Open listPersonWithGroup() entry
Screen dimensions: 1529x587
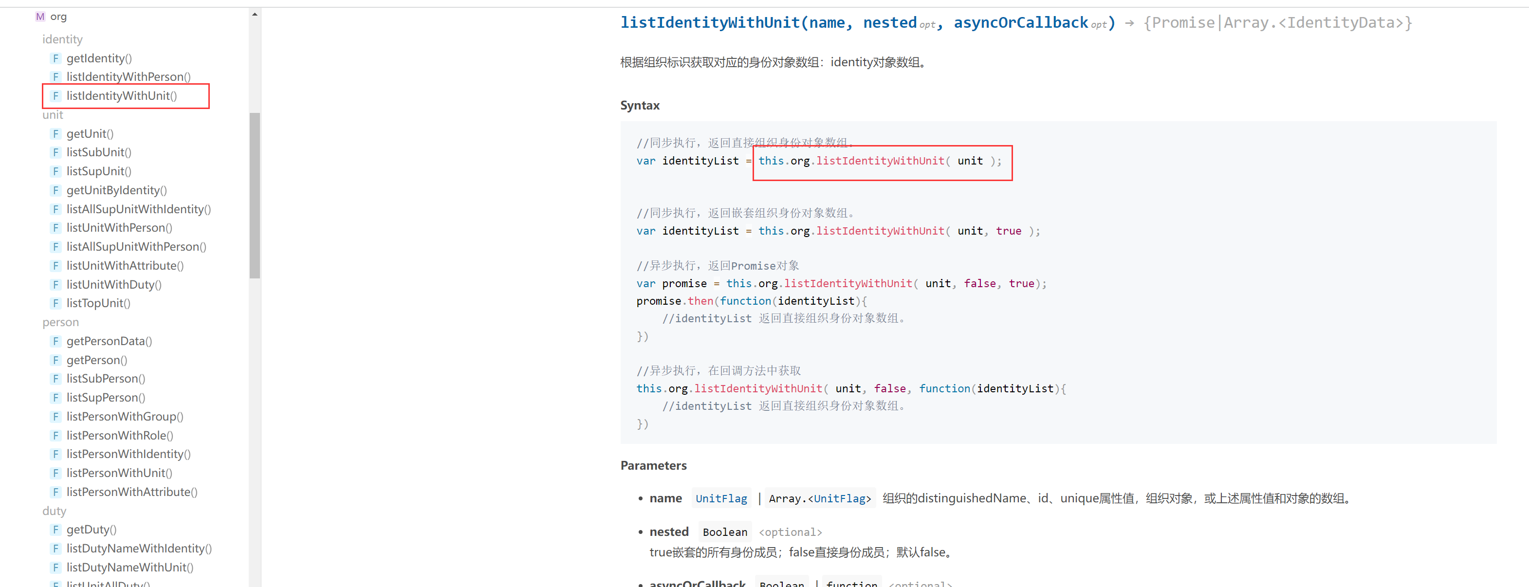point(125,417)
